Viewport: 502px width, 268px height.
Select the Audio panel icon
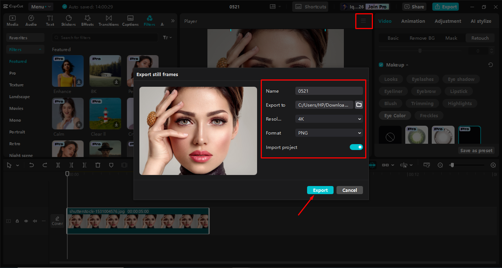click(31, 20)
